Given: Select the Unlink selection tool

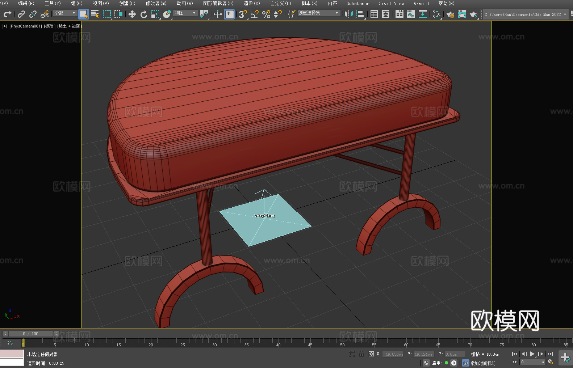Looking at the screenshot, I should 33,14.
